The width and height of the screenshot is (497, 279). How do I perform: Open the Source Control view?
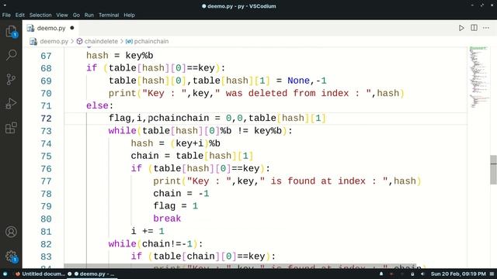(x=11, y=79)
